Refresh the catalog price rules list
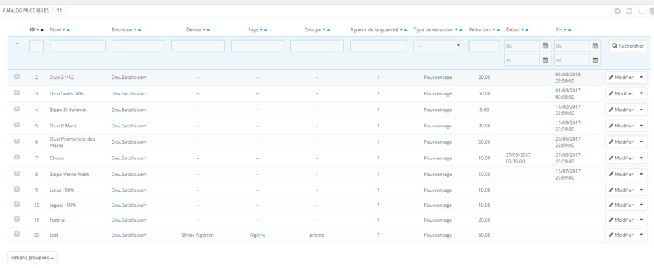The height and width of the screenshot is (268, 654). click(x=629, y=11)
